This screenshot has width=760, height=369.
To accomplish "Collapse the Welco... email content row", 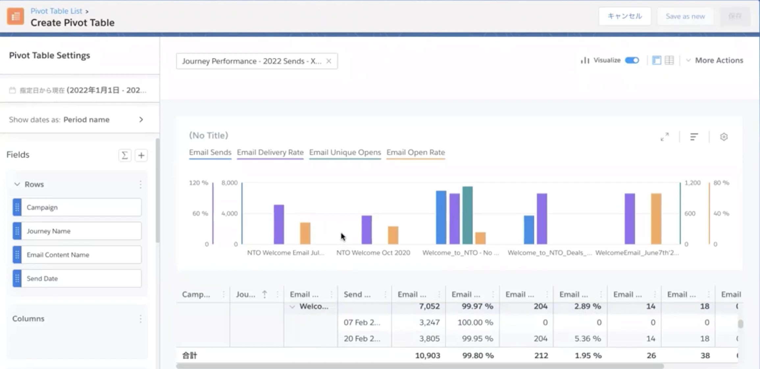I will click(x=292, y=307).
